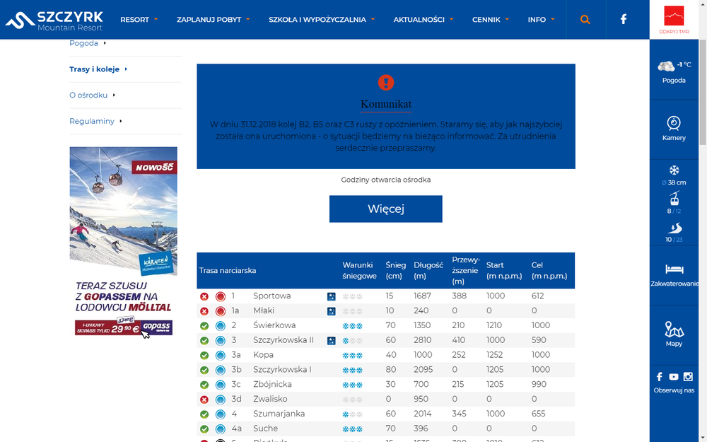This screenshot has width=707, height=442.
Task: Open the sidebar YouTube icon
Action: (674, 377)
